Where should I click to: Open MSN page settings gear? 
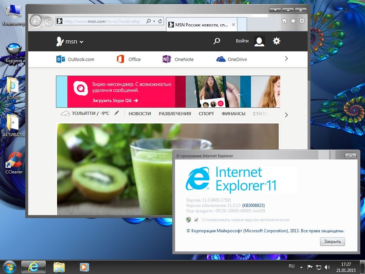point(277,41)
